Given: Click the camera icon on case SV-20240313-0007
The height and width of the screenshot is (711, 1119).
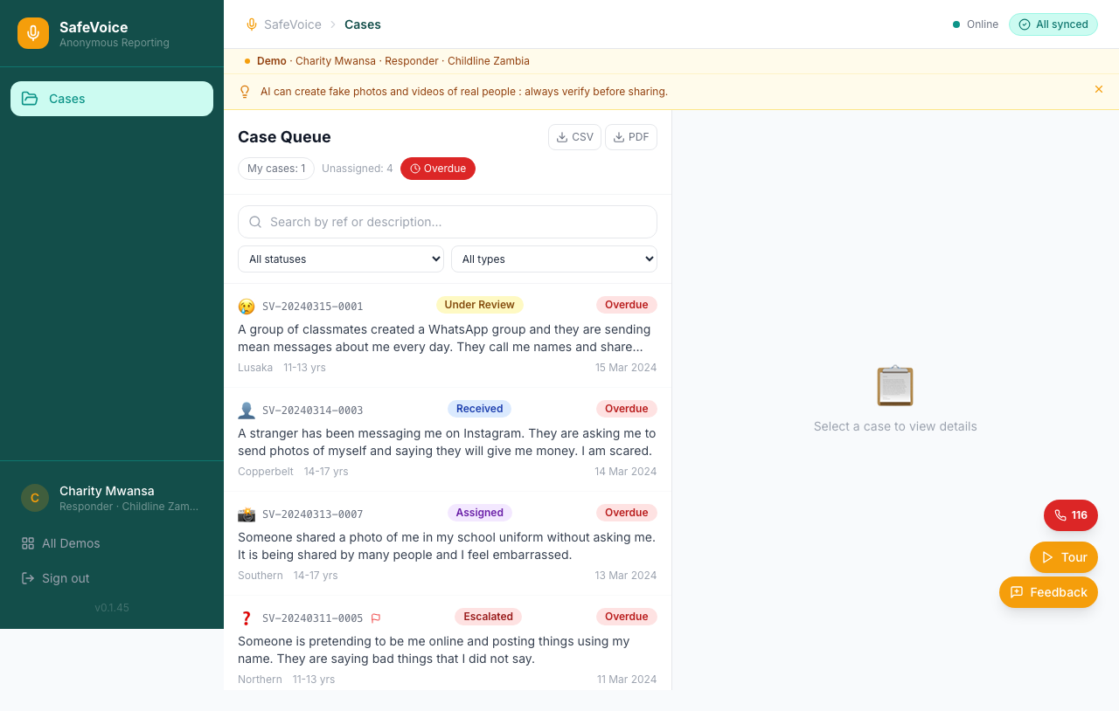Looking at the screenshot, I should (247, 514).
